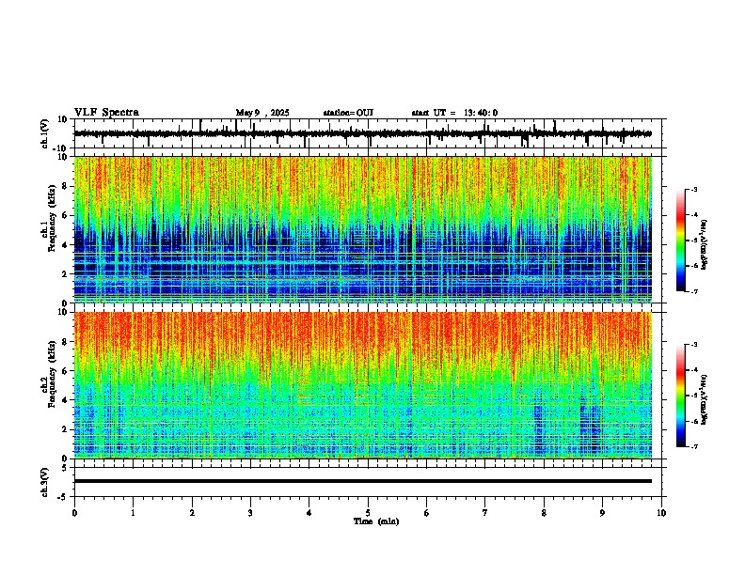Click the ch.2 spectrogram color scale bar
The width and height of the screenshot is (745, 575).
click(681, 396)
